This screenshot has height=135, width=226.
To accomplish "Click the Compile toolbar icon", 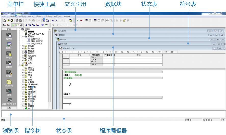I will pos(44,20).
